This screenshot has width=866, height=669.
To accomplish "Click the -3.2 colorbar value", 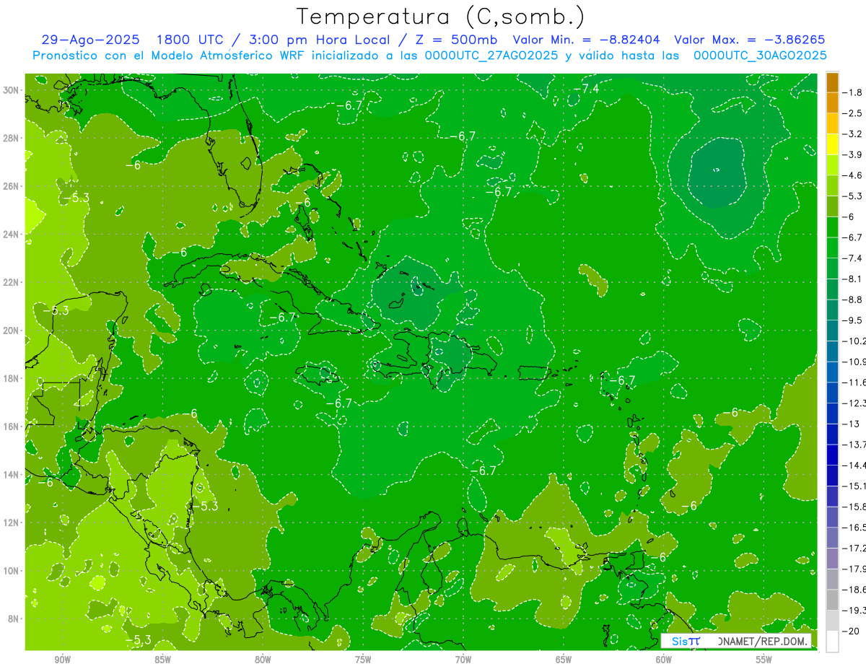I will click(853, 134).
